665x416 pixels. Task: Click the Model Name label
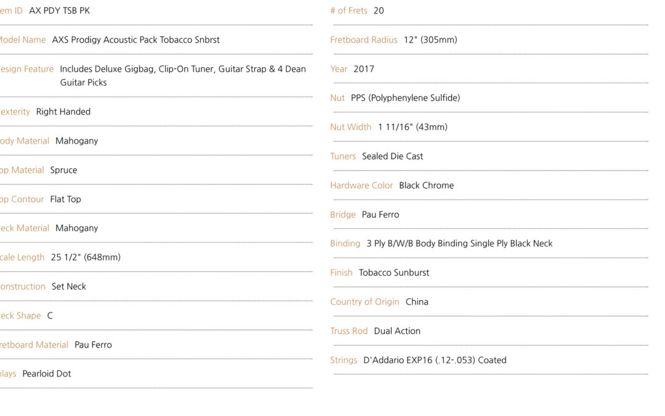(23, 40)
